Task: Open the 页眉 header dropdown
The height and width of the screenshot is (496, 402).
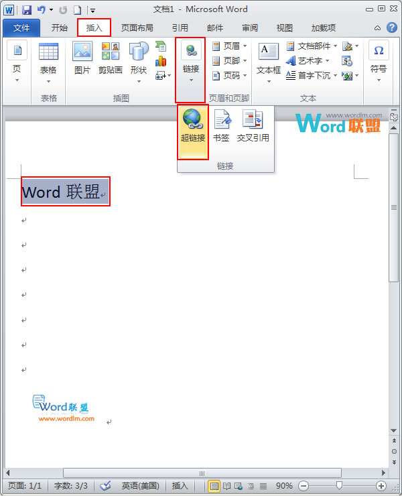Action: pyautogui.click(x=230, y=46)
